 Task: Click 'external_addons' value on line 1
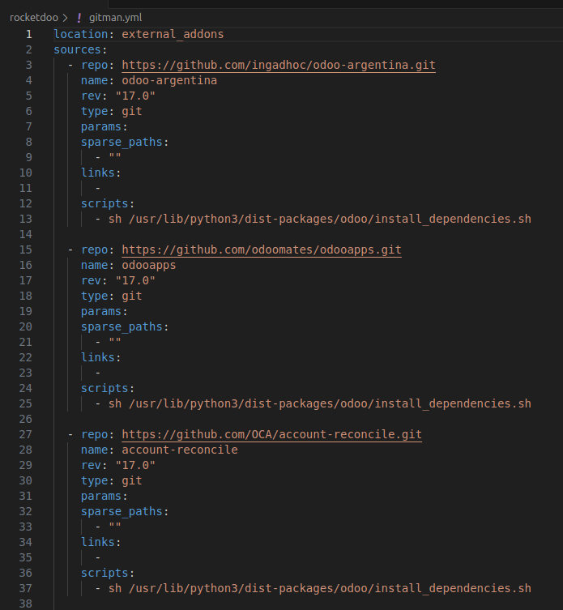(x=173, y=34)
